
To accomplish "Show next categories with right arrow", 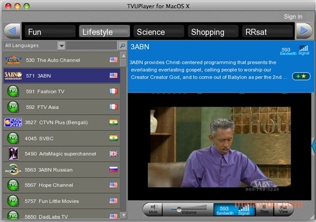I will 304,31.
